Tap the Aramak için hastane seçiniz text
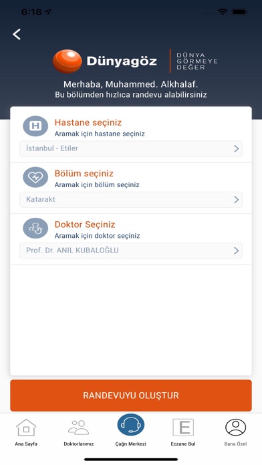Image resolution: width=262 pixels, height=465 pixels. (100, 134)
